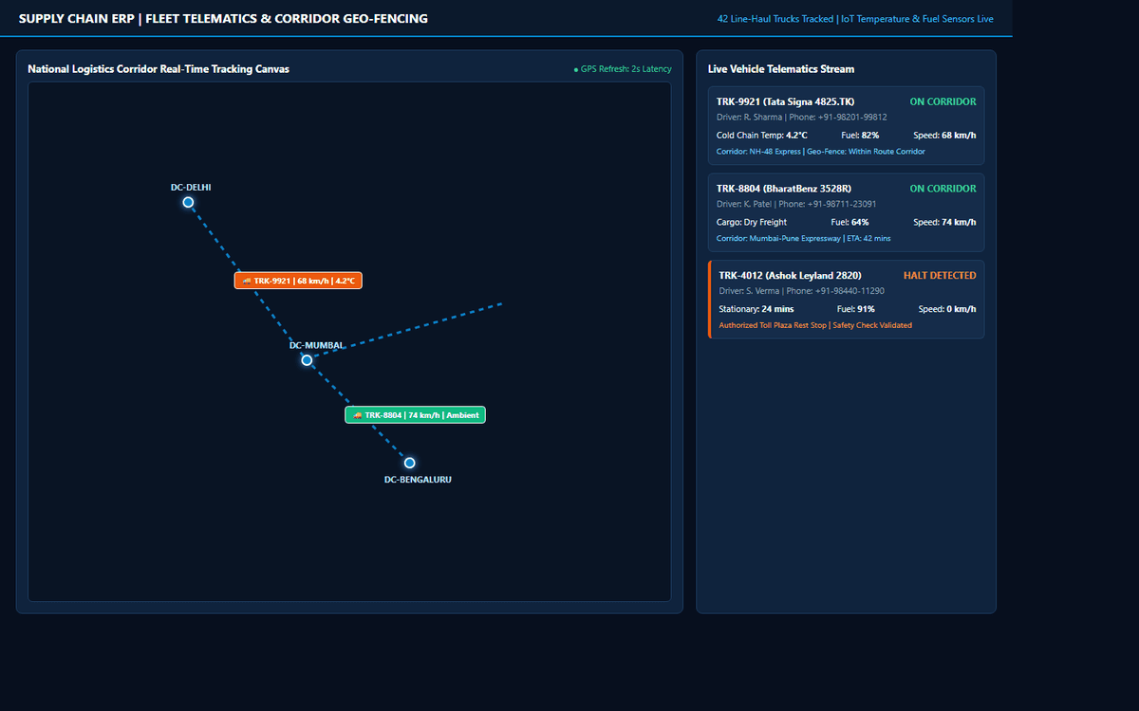This screenshot has width=1139, height=711.
Task: Select the Stationary: 24 mins value
Action: pos(756,309)
